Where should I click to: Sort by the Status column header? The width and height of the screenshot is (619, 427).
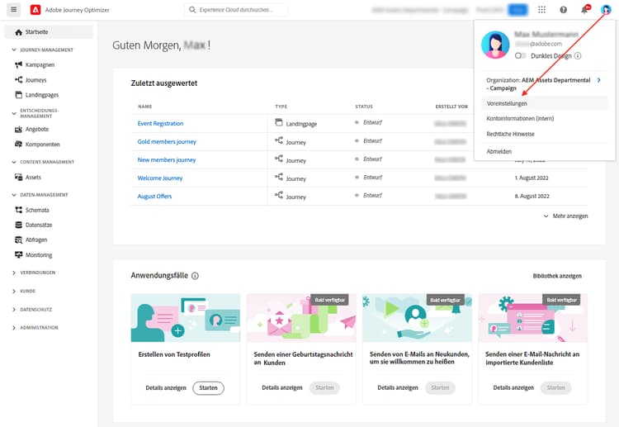pyautogui.click(x=364, y=107)
